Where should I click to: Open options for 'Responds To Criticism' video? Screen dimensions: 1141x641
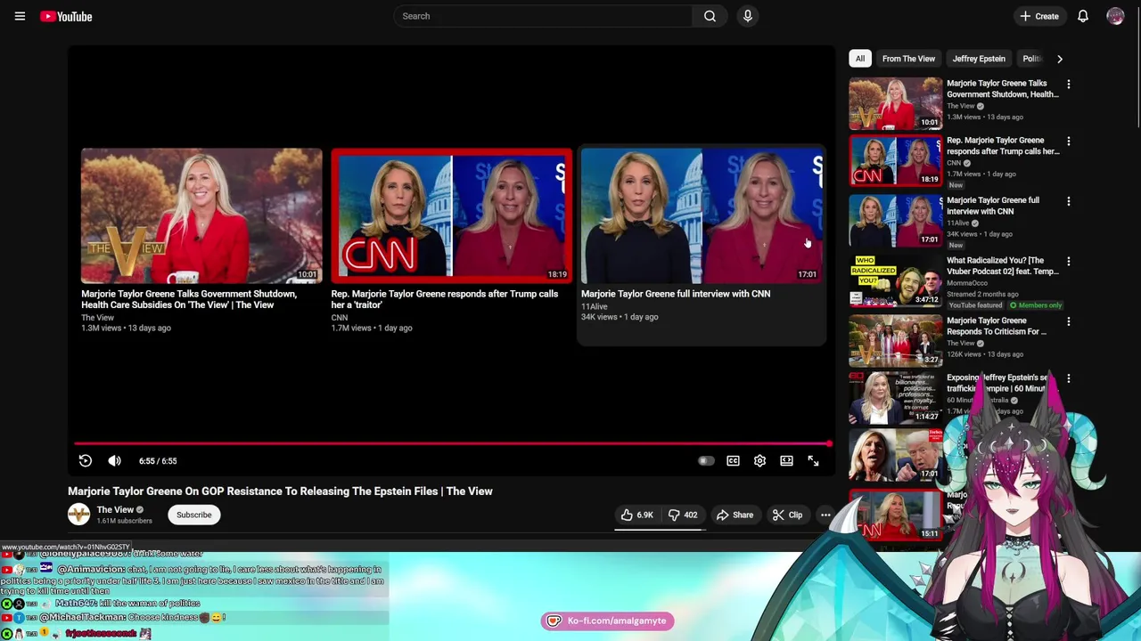tap(1069, 321)
